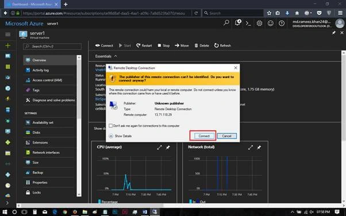Expand Show Details in the dialog
The height and width of the screenshot is (216, 346).
pos(121,136)
